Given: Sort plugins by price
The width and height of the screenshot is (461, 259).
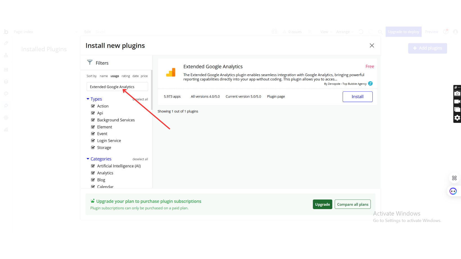Looking at the screenshot, I should (x=144, y=76).
